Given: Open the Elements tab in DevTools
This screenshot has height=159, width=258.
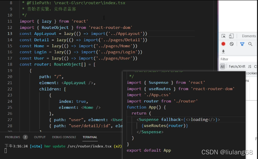Looking at the screenshot, I should [249, 36].
